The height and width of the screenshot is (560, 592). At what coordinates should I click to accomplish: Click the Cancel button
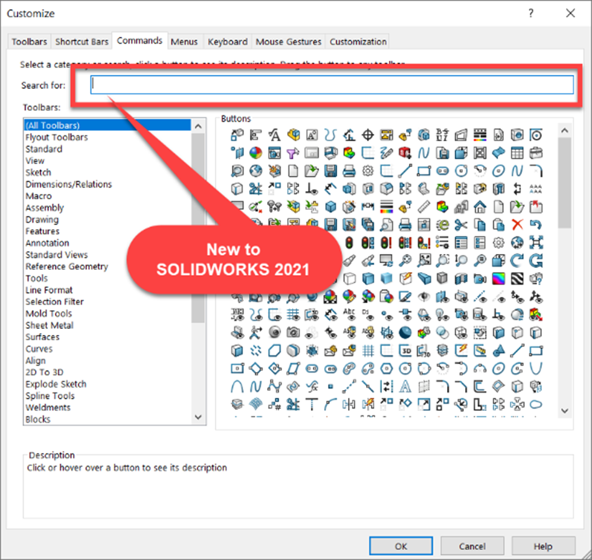[473, 546]
